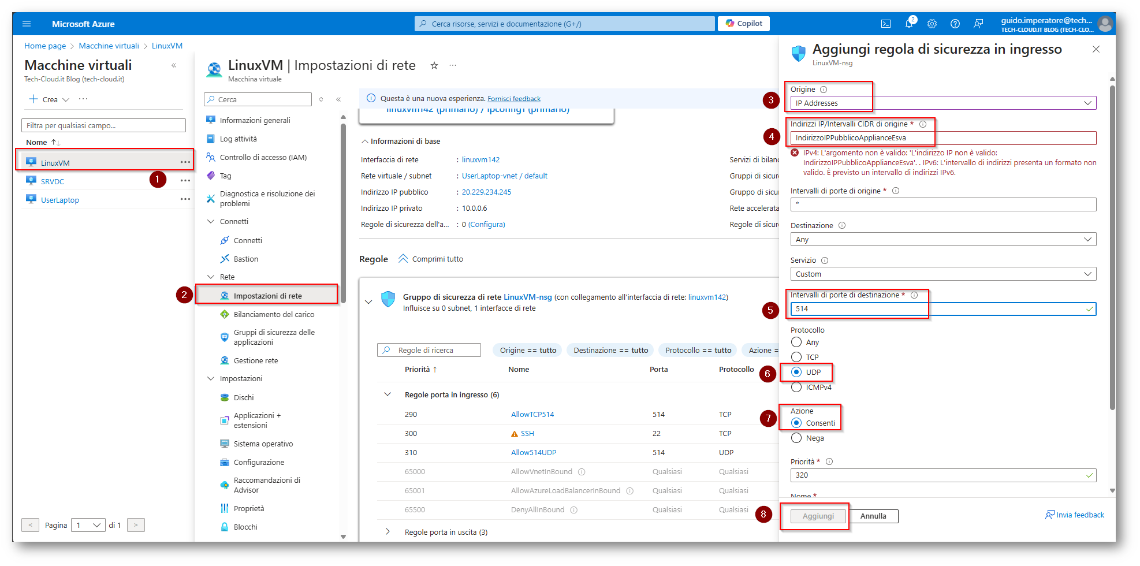Viewport: 1140px width, 566px height.
Task: Click the help question mark icon
Action: [955, 24]
